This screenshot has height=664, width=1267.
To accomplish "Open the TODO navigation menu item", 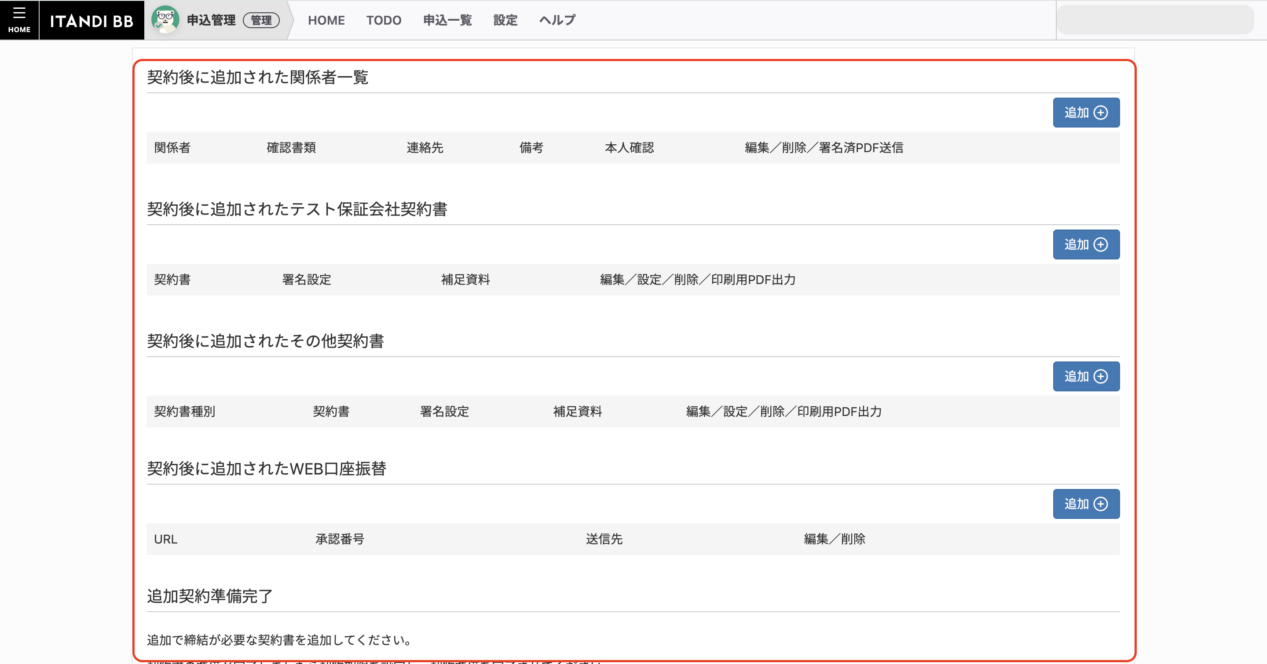I will pos(384,20).
